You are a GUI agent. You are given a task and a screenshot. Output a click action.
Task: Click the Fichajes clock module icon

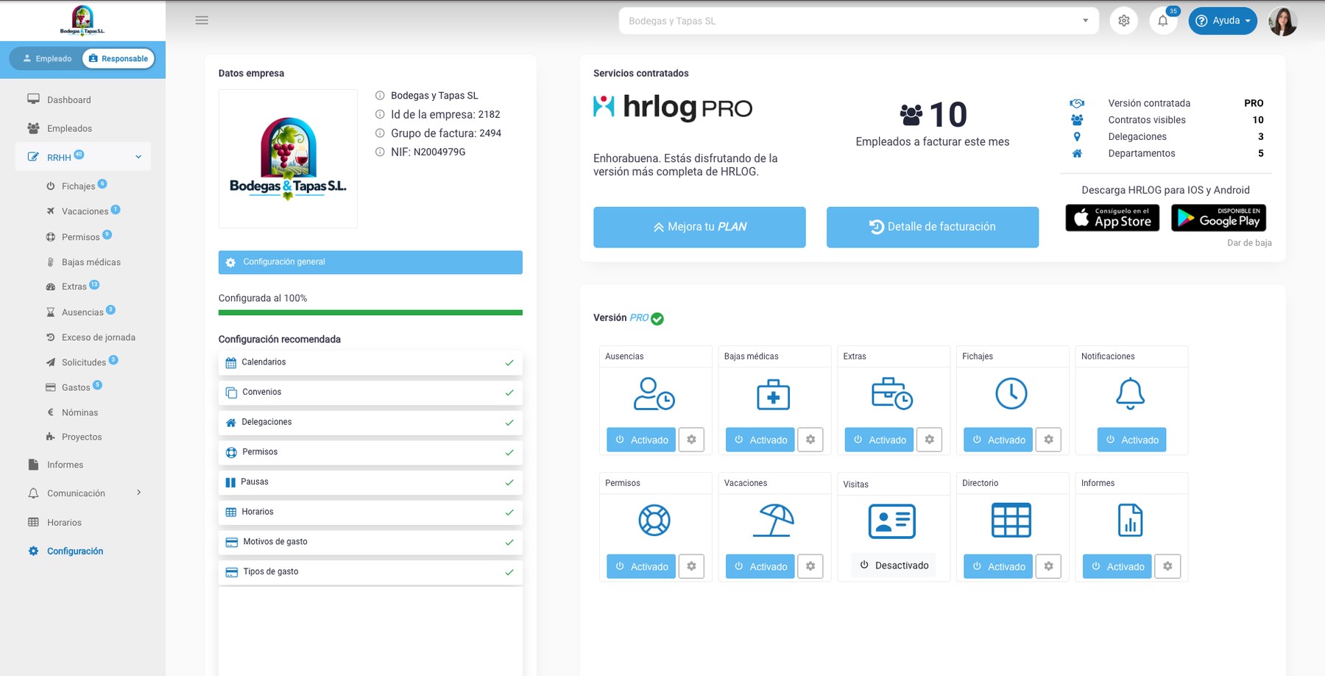pyautogui.click(x=1011, y=393)
